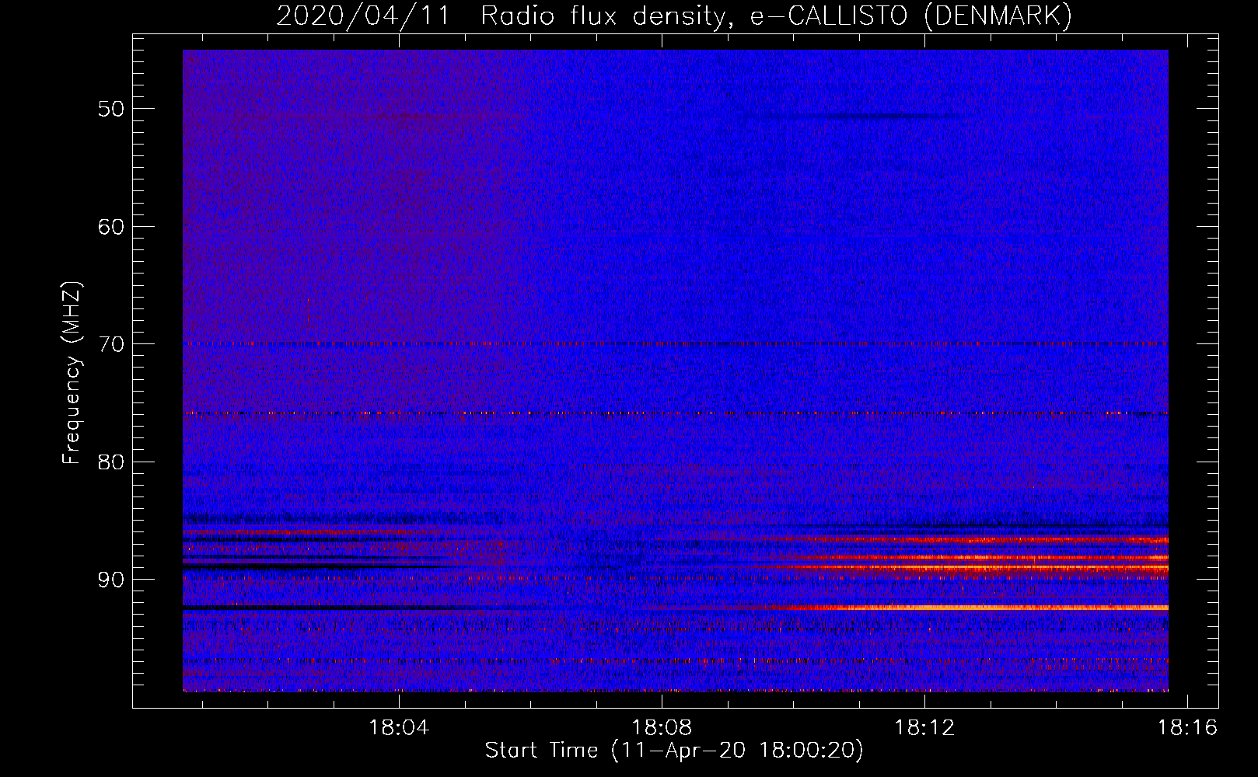Click the frequency tick label '60'

click(x=111, y=227)
